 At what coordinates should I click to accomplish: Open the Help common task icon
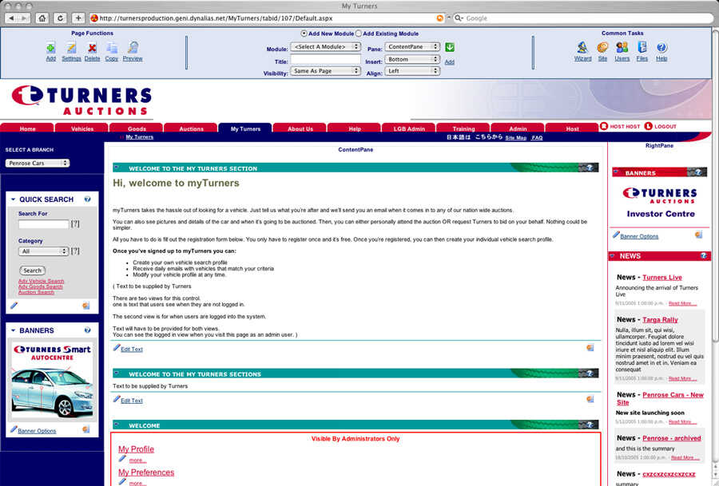(661, 47)
